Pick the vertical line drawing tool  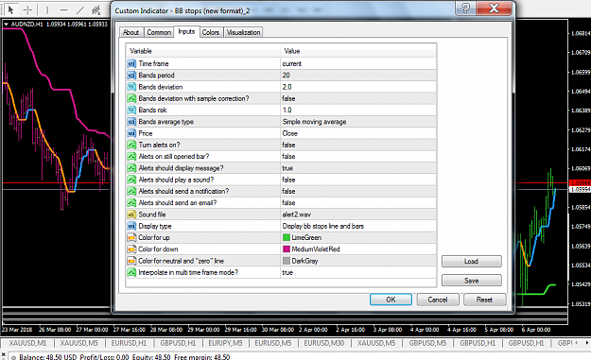point(47,9)
